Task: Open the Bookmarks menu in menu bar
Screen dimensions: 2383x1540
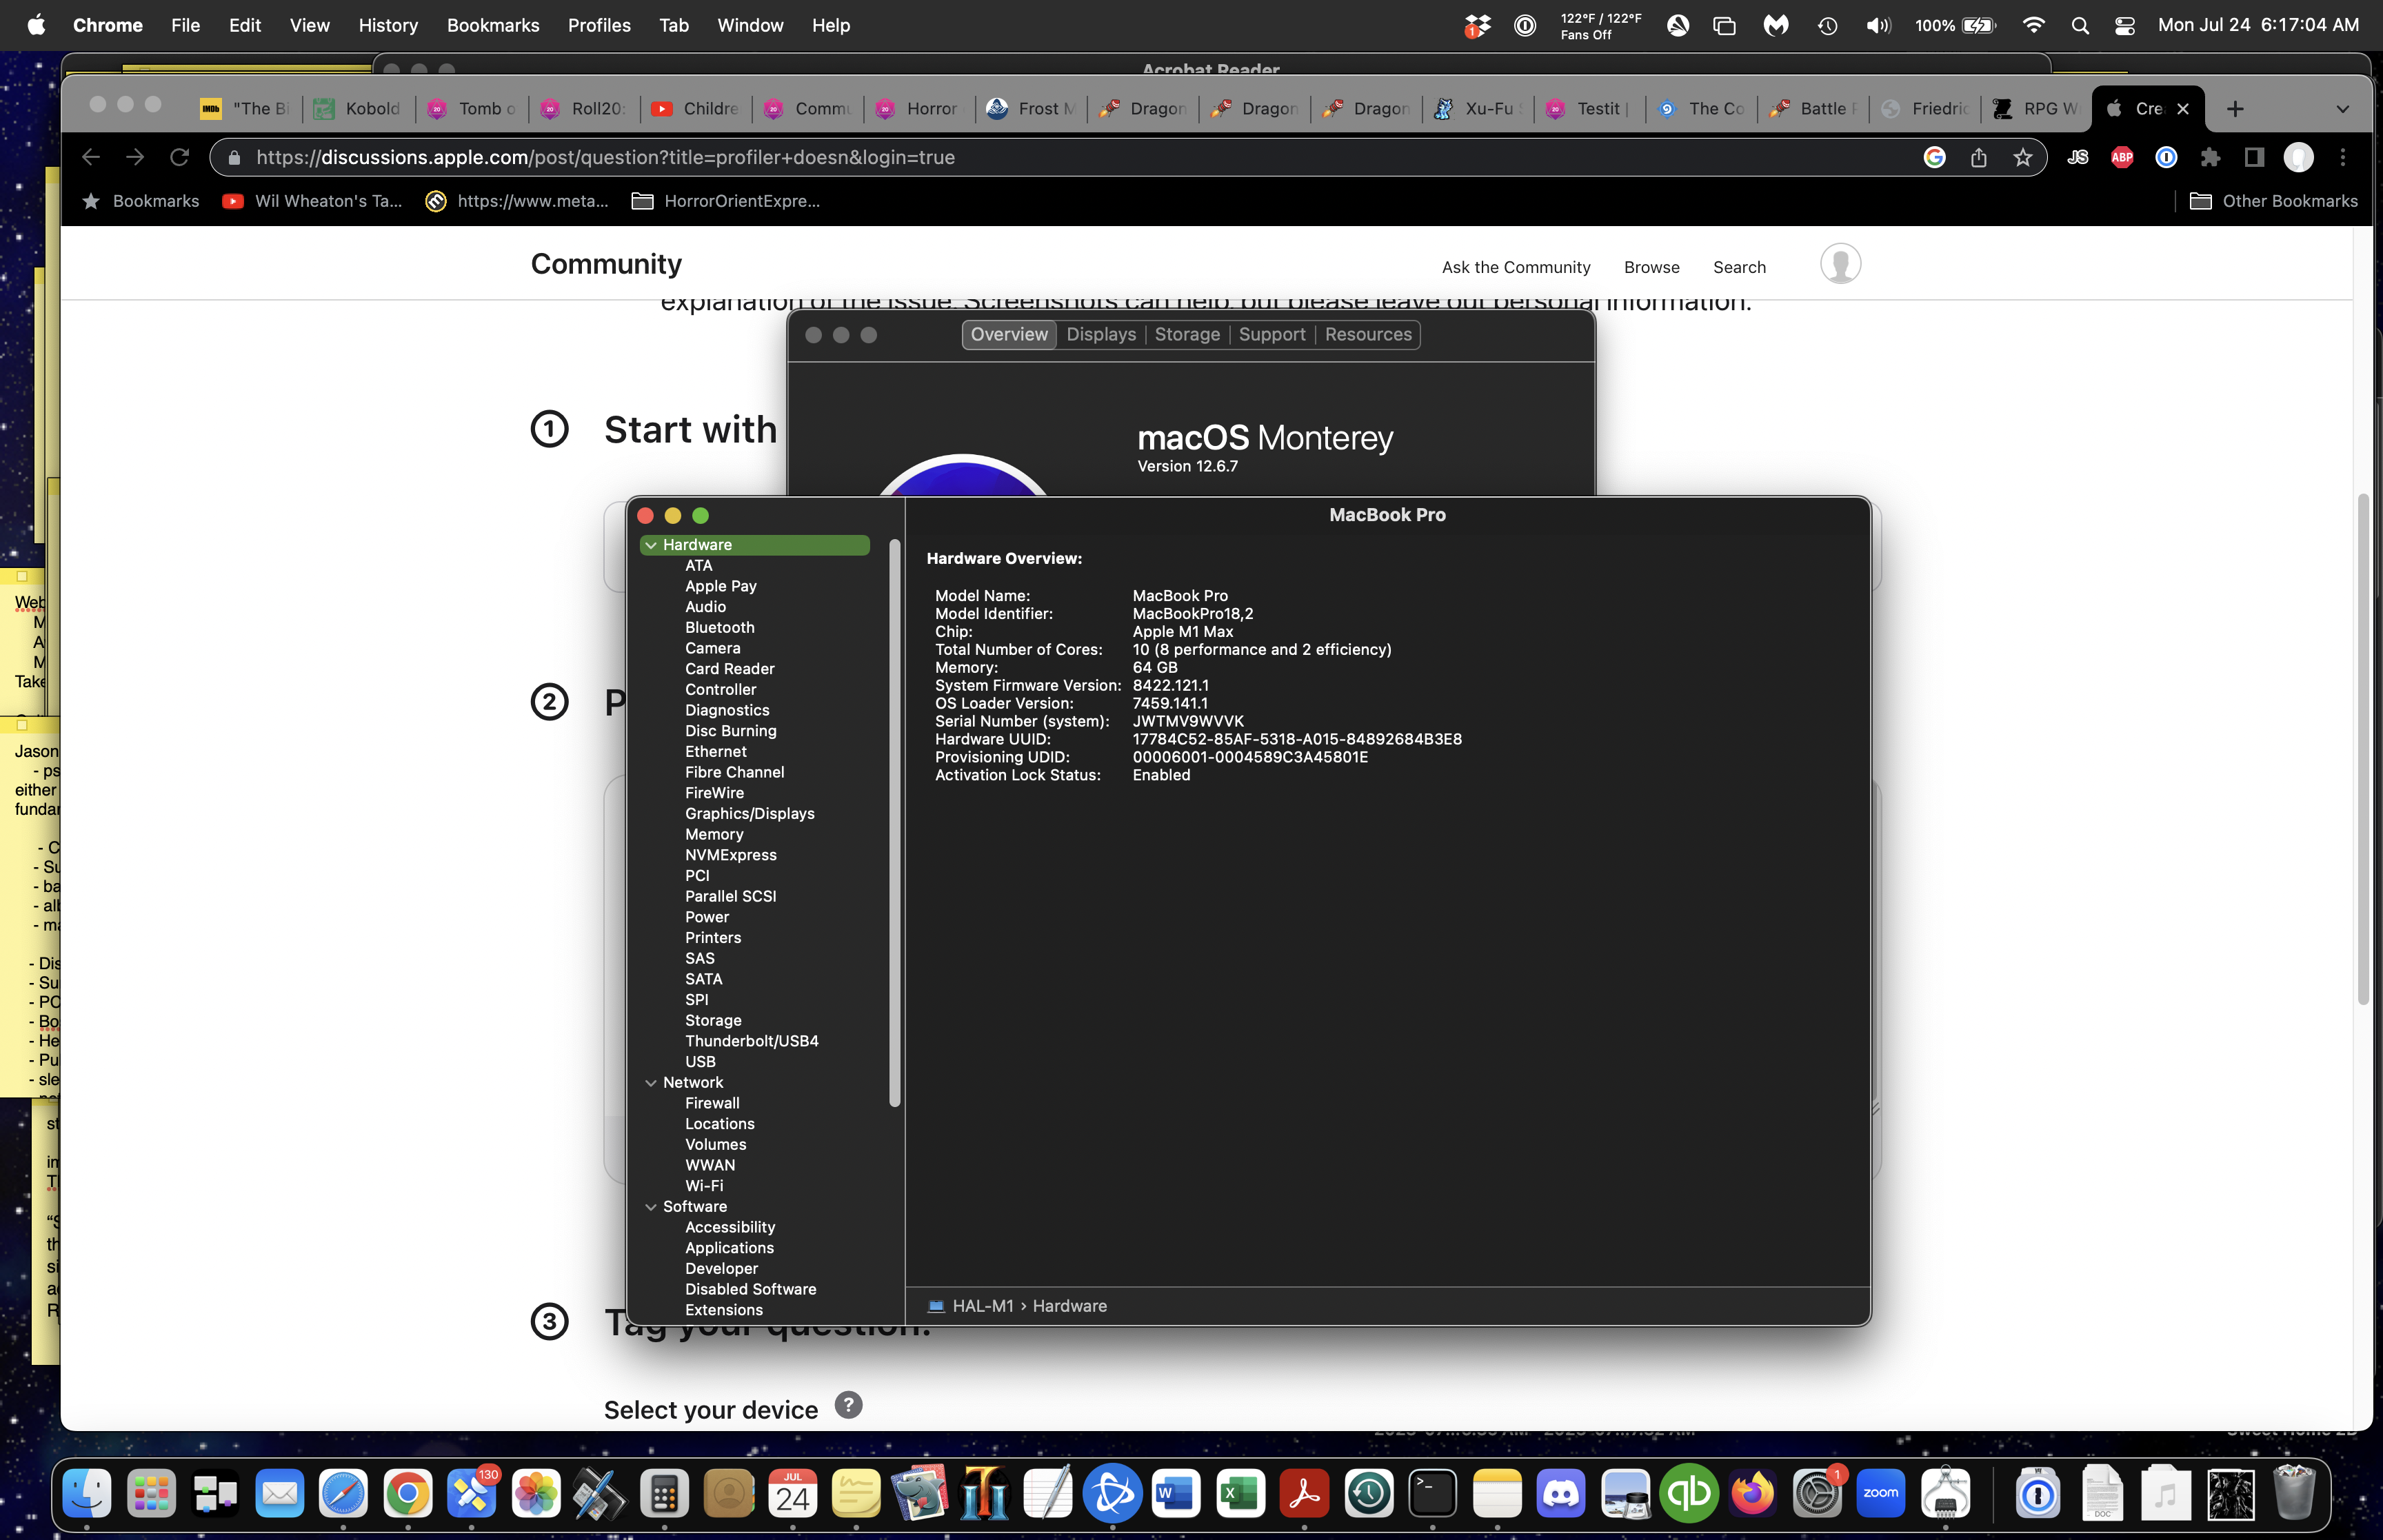Action: [x=492, y=26]
